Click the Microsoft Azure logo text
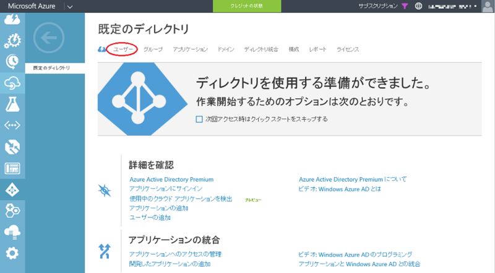This screenshot has width=495, height=273. [x=32, y=6]
